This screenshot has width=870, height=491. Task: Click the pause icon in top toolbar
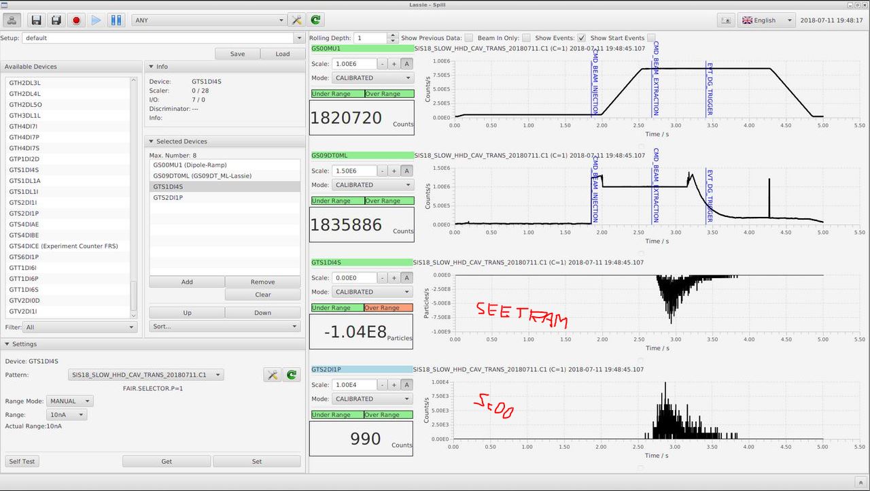pos(116,20)
